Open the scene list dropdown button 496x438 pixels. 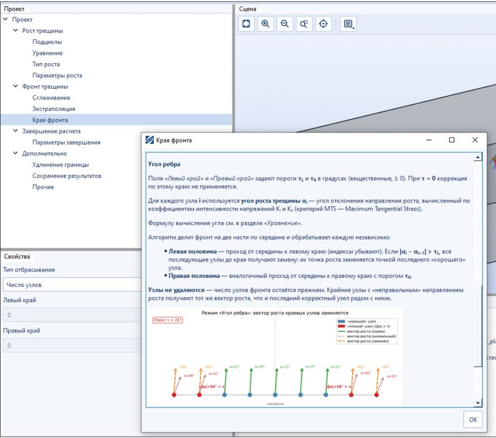click(x=348, y=24)
